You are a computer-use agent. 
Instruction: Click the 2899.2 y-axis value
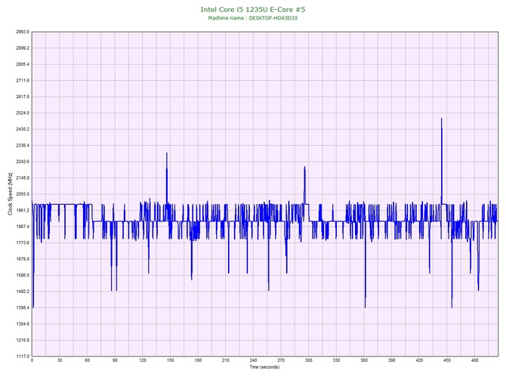(23, 48)
